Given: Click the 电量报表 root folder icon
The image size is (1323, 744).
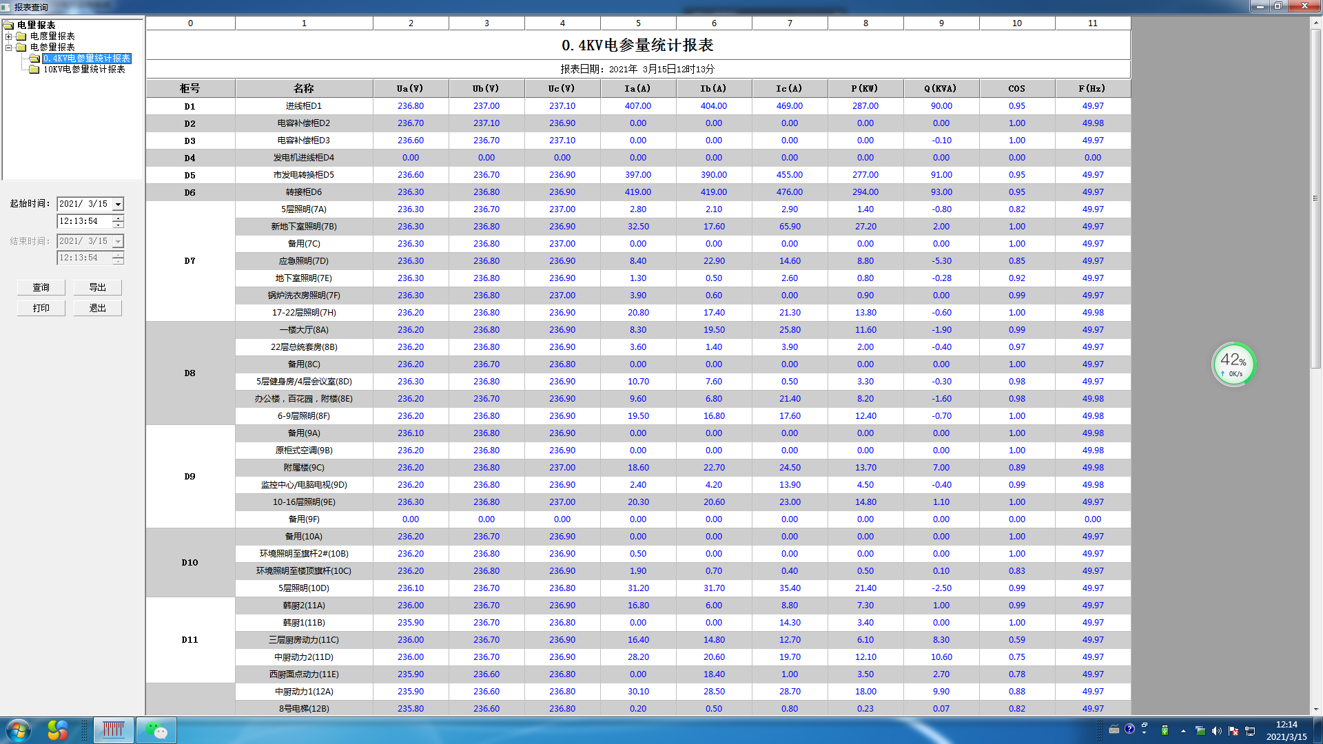Looking at the screenshot, I should (9, 25).
